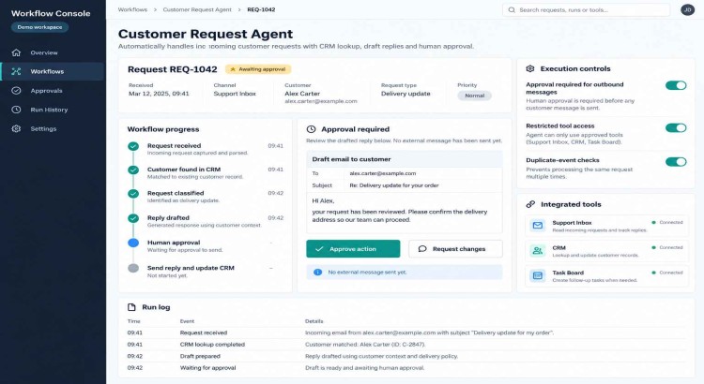This screenshot has height=384, width=704.
Task: Select the Send reply and update CRM step
Action: 206,271
